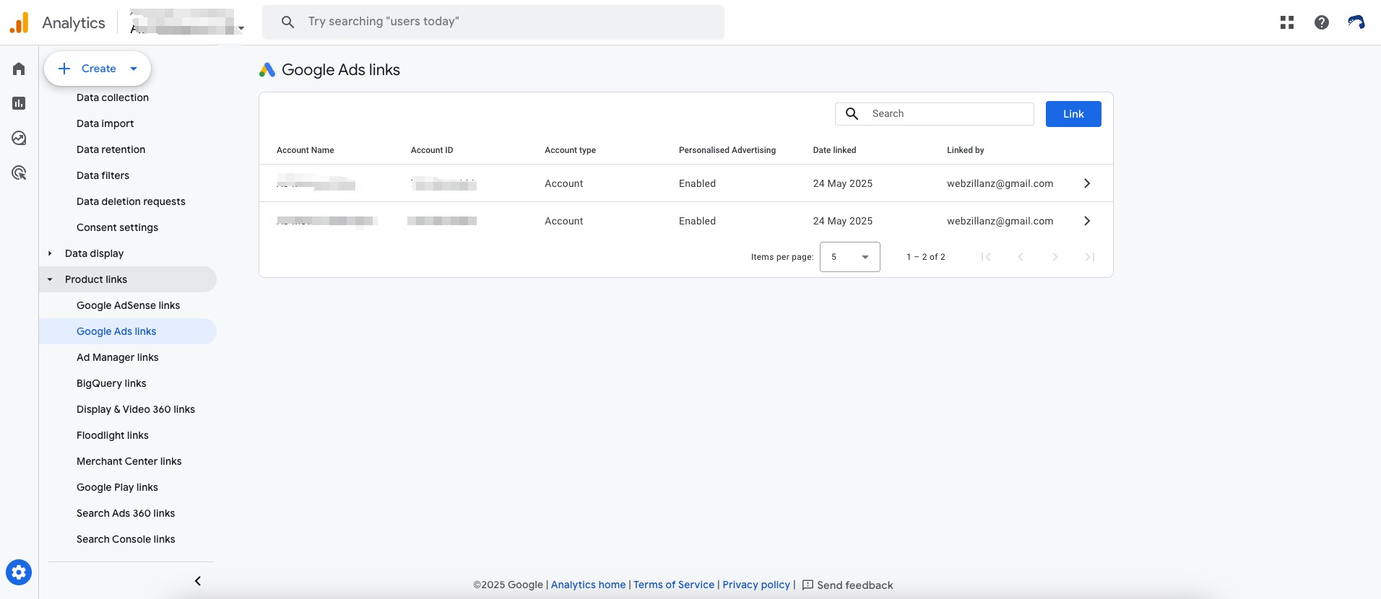
Task: Focus the top 'Try searching' search field
Action: click(493, 22)
